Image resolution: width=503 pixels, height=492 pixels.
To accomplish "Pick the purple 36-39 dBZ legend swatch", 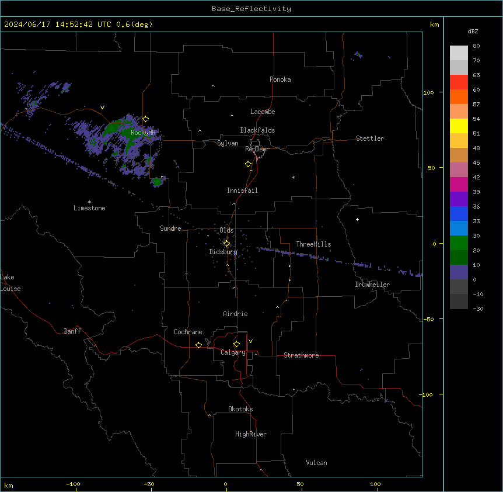I will pos(459,199).
